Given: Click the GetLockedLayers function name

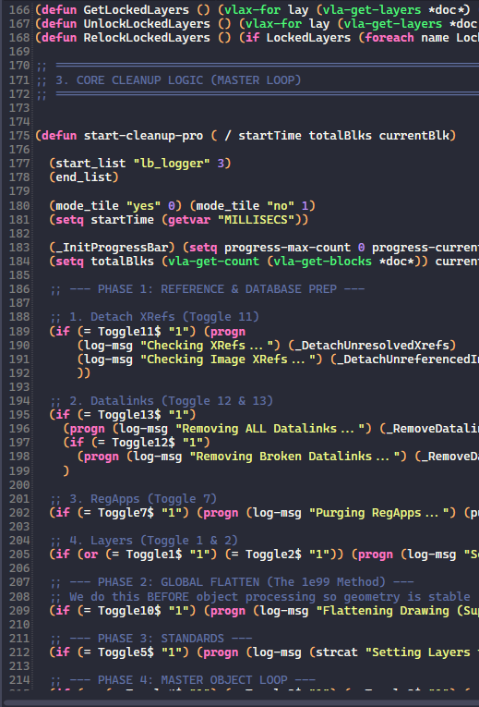Looking at the screenshot, I should coord(137,9).
